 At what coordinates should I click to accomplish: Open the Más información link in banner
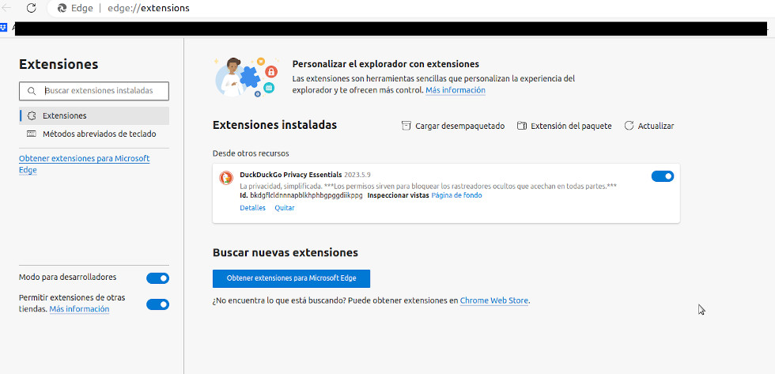[456, 90]
